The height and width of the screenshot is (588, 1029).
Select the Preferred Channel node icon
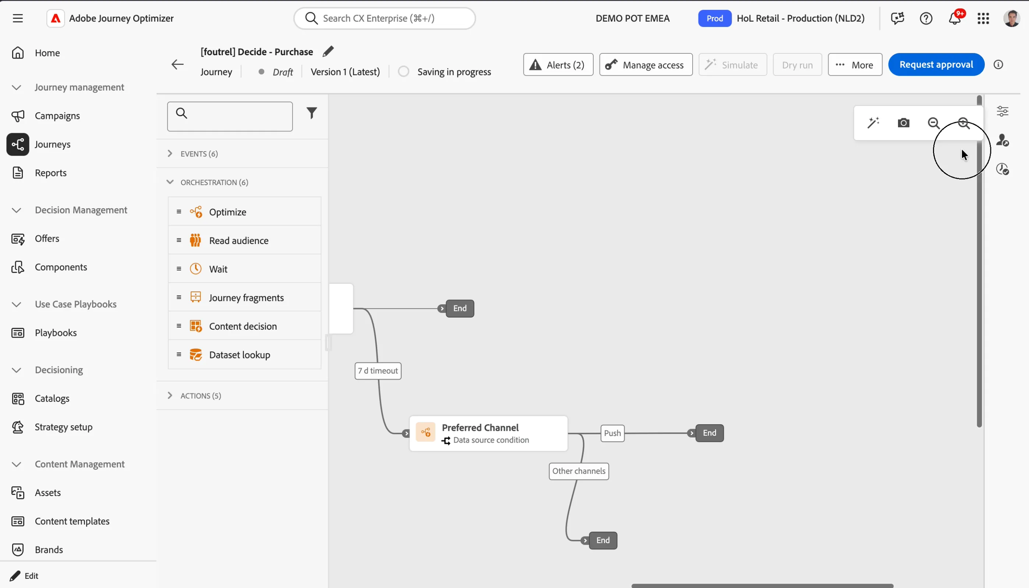pyautogui.click(x=426, y=432)
